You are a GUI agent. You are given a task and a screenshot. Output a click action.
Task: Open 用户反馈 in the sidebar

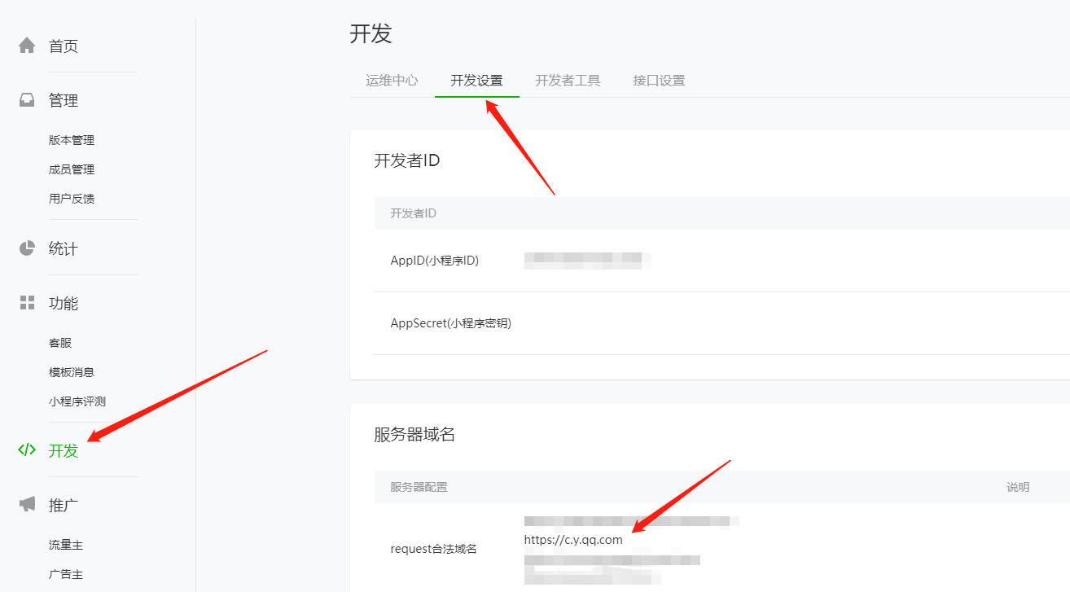click(x=72, y=199)
